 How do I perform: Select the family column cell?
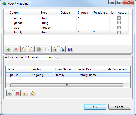(24, 32)
